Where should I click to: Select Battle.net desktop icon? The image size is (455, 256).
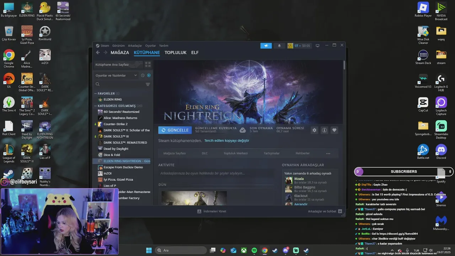423,152
